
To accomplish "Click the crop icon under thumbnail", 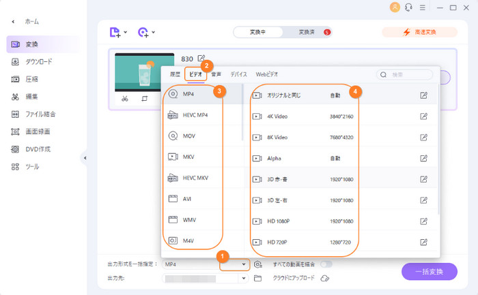I will pos(145,99).
